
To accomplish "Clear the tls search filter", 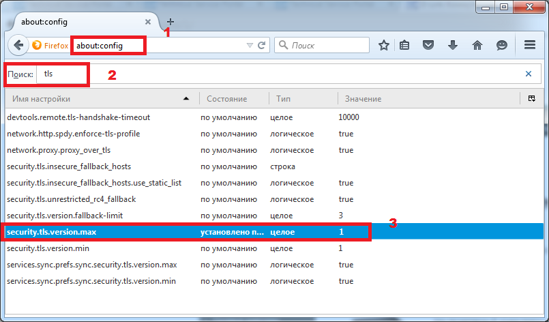I will (x=529, y=74).
